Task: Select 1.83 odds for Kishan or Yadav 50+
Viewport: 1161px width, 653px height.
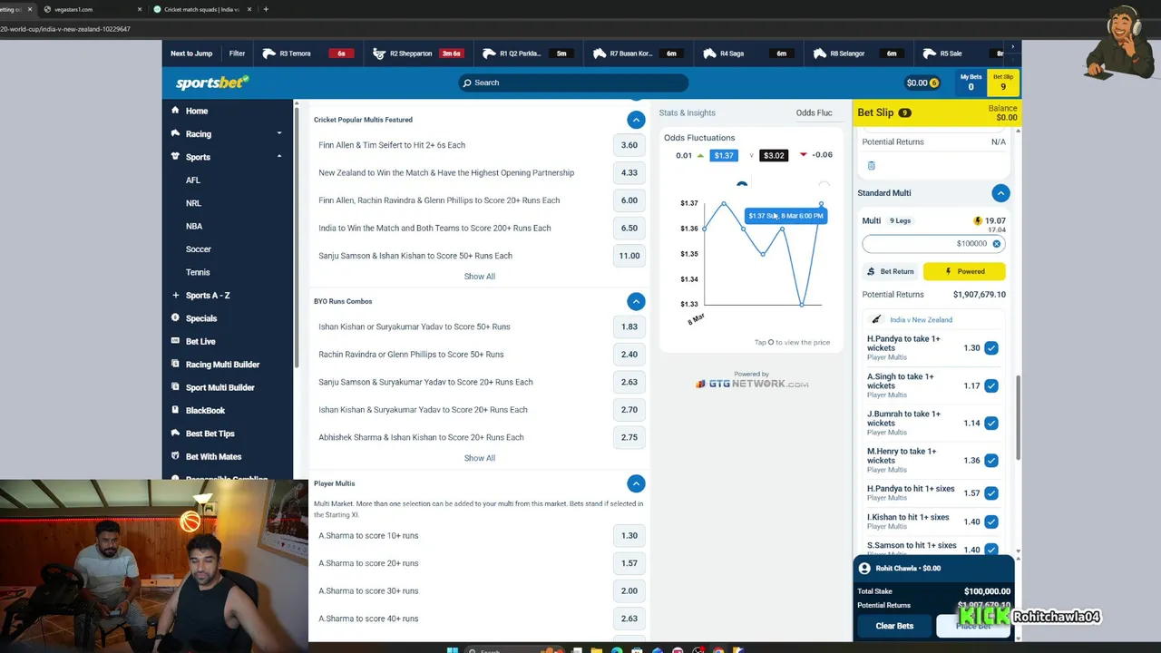Action: click(x=629, y=326)
